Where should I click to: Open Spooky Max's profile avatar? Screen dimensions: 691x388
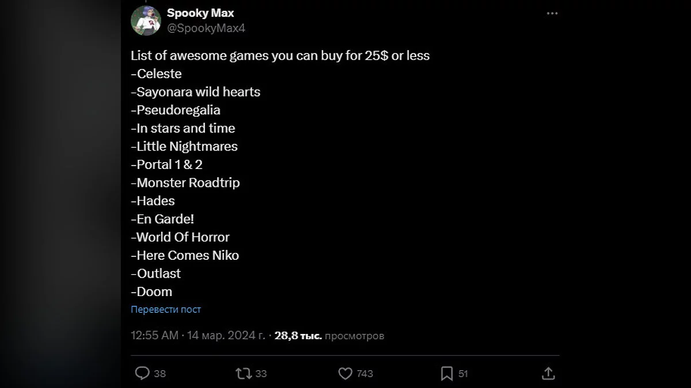(146, 20)
